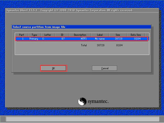Viewport: 164px width, 123px height.
Task: Click the symantec wordmark text
Action: [98, 102]
